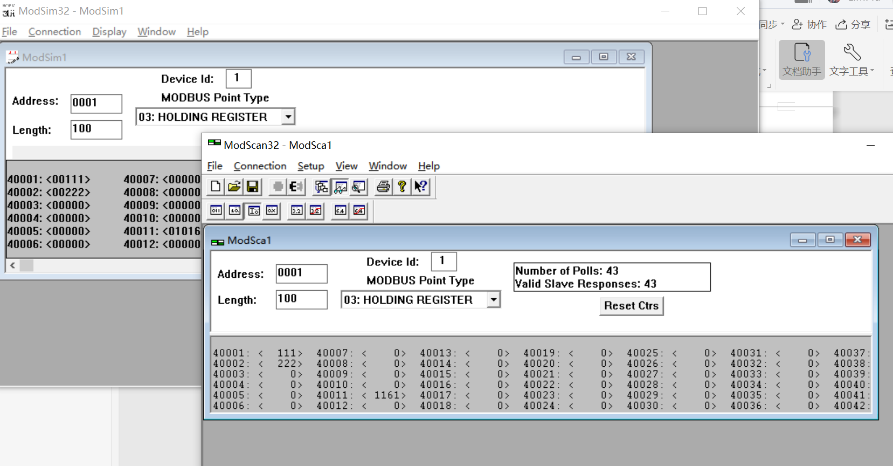Image resolution: width=893 pixels, height=466 pixels.
Task: Select 64-bit double float format icon
Action: [x=340, y=210]
